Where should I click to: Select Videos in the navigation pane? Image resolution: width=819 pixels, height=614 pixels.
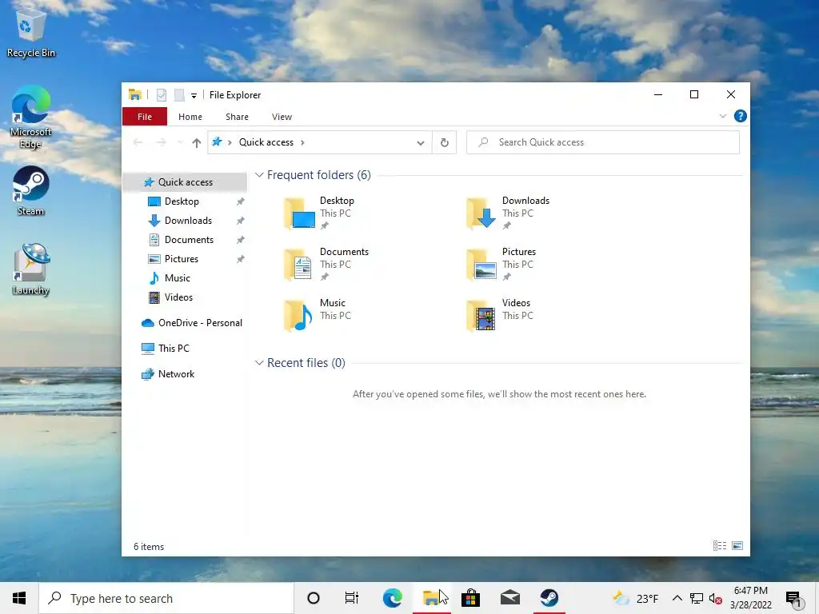178,297
